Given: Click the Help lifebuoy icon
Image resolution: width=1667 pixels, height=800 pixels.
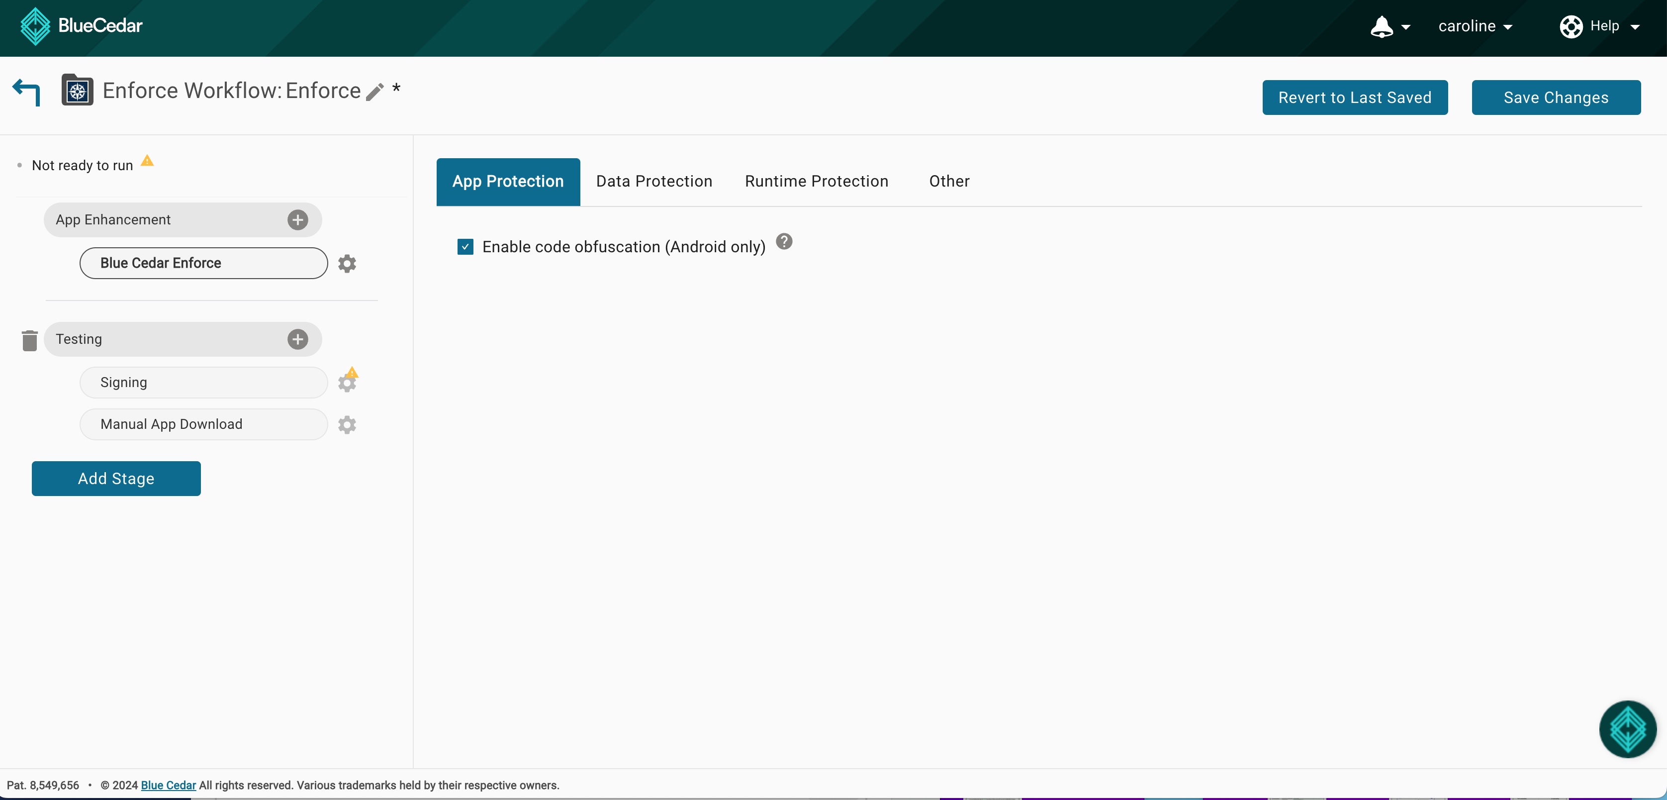Looking at the screenshot, I should click(1571, 26).
